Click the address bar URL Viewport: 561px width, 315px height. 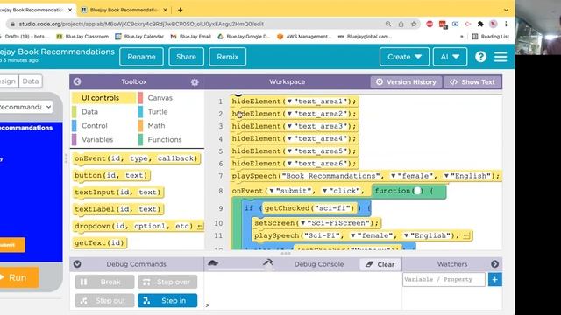pos(141,24)
